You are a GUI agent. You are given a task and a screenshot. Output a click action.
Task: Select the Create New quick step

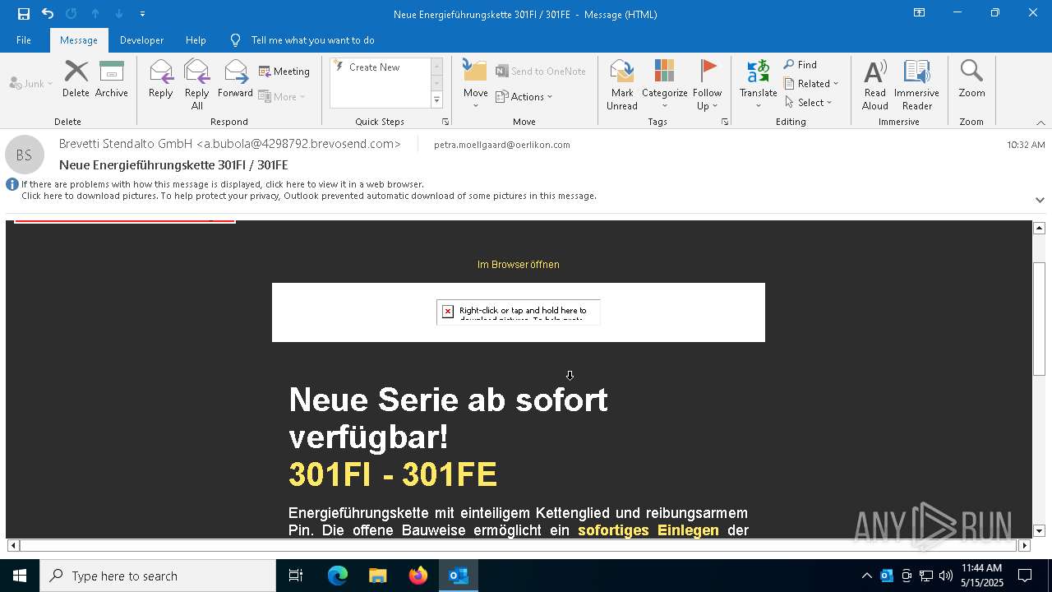tap(378, 67)
